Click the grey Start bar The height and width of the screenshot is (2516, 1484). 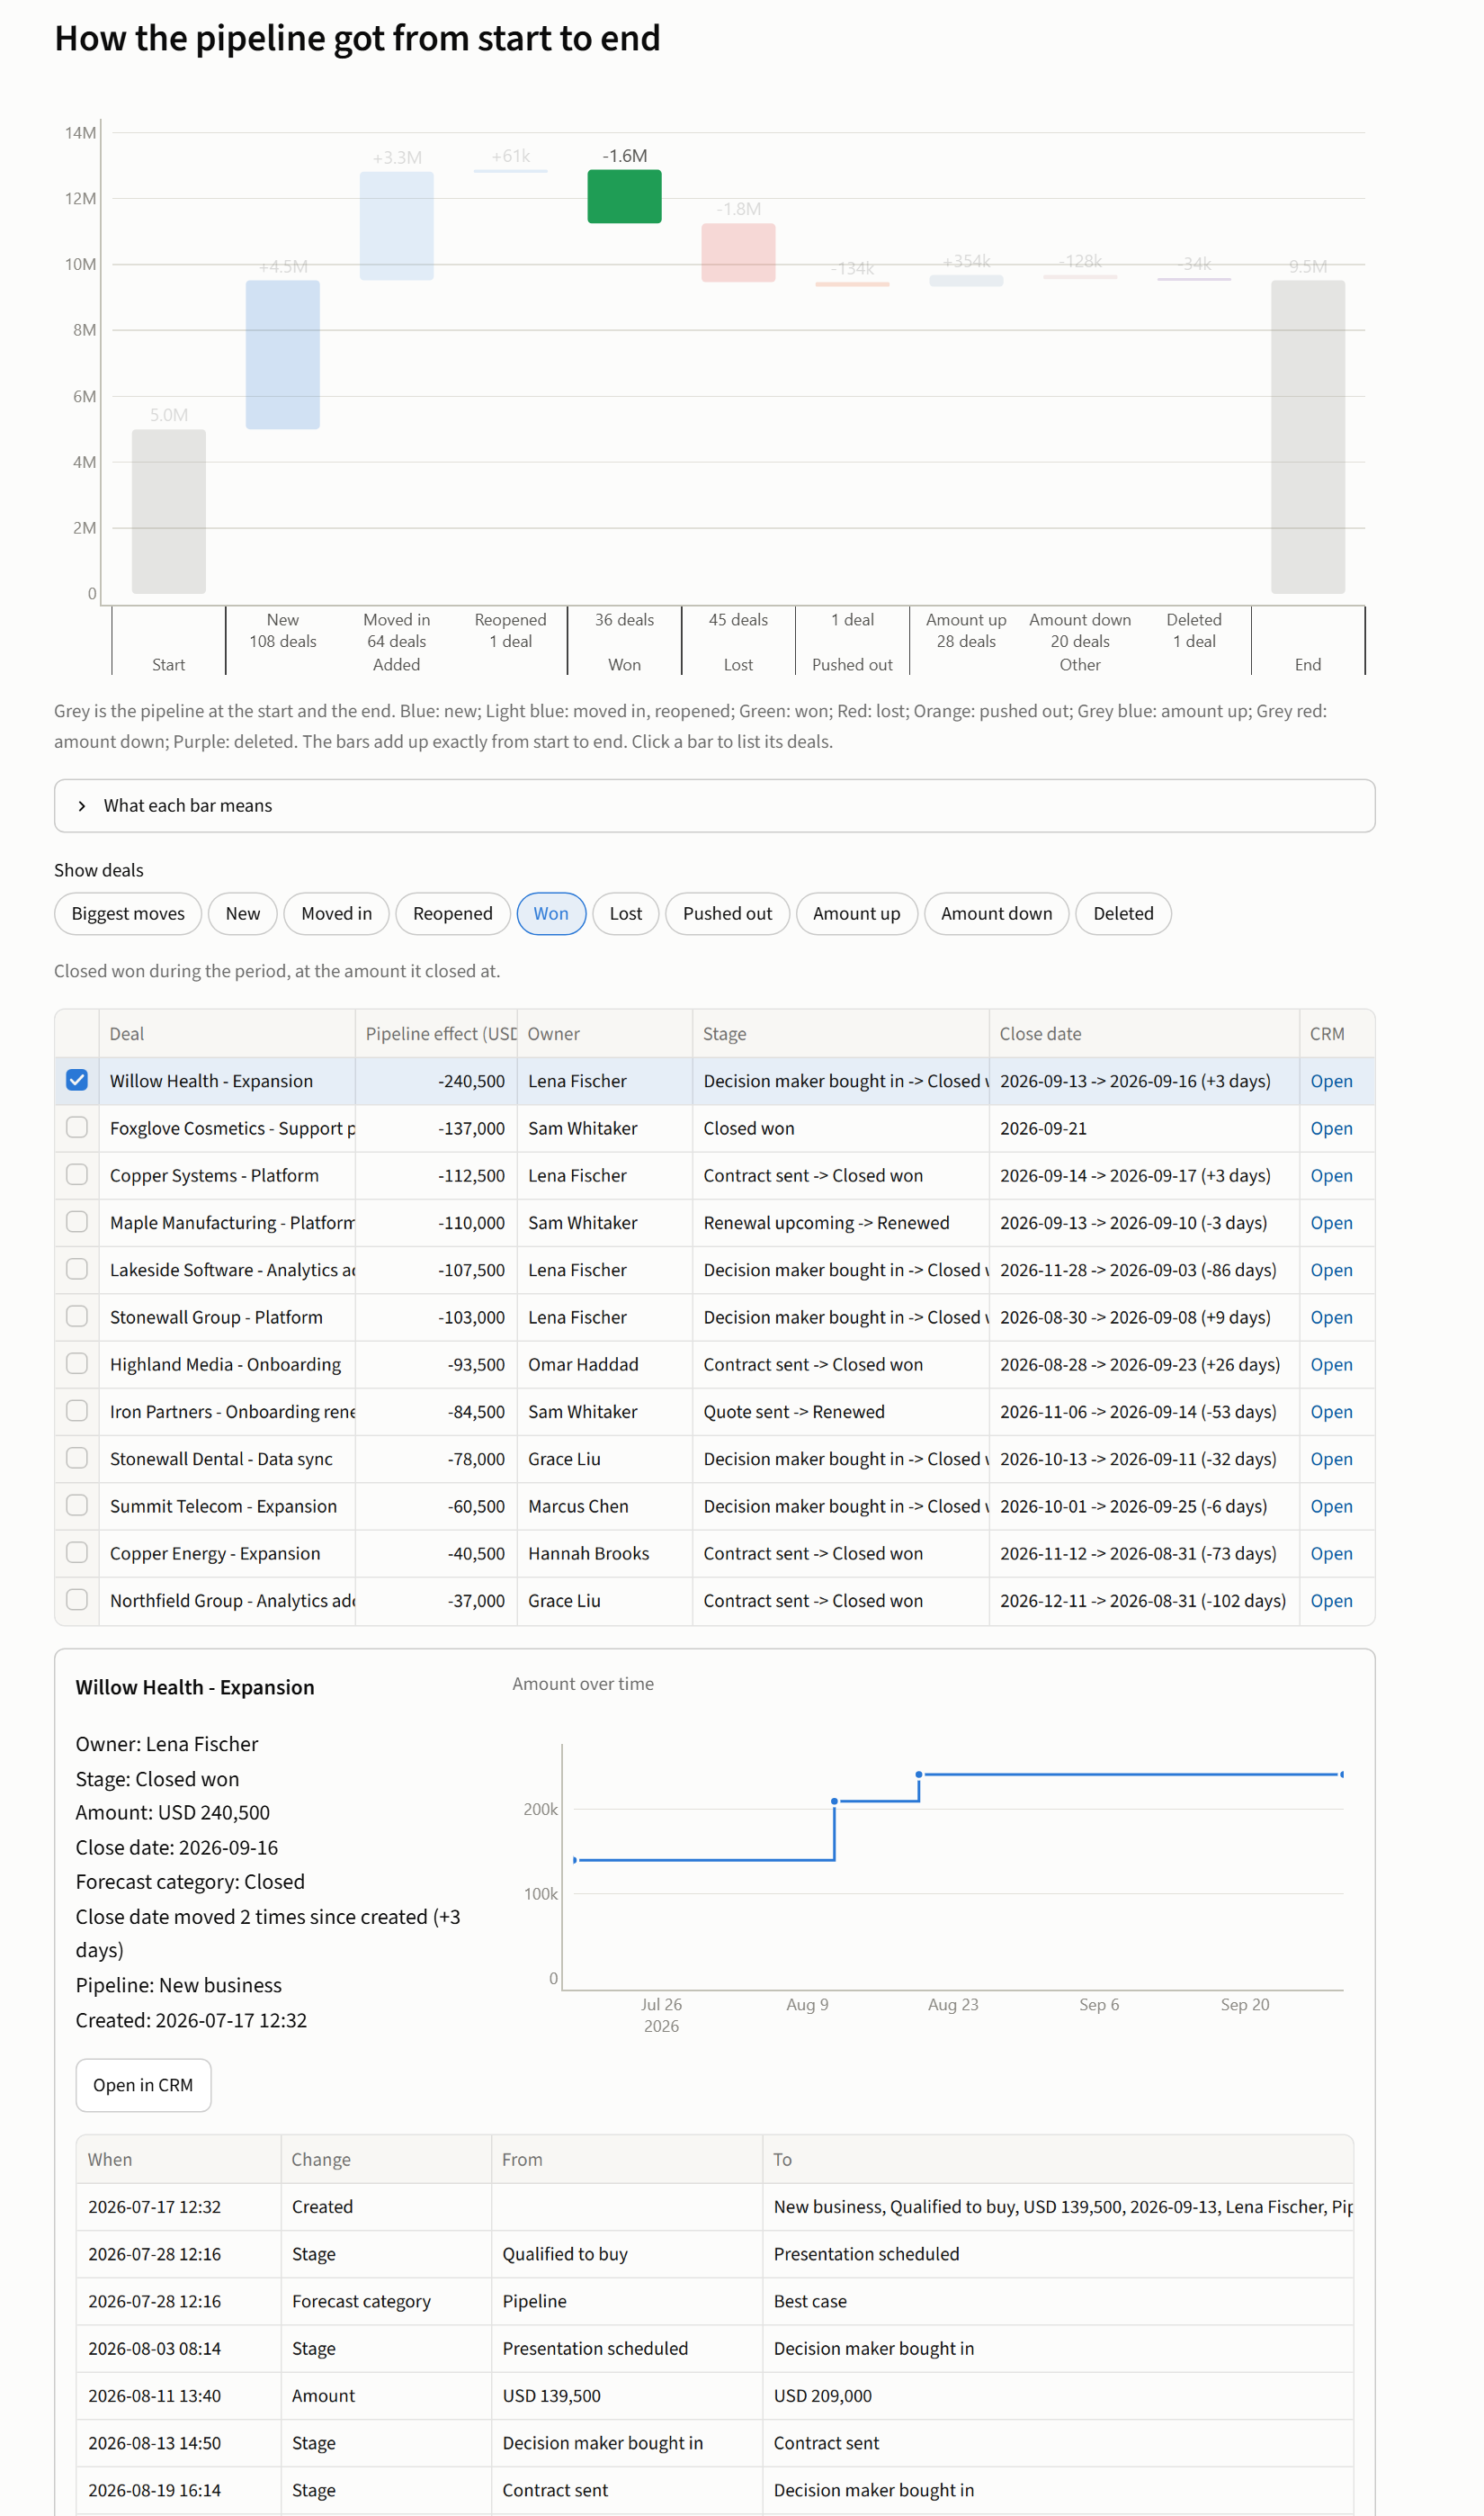coord(169,512)
